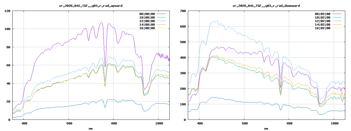
Task: Click the nm axis label under upward chart
Action: [x=91, y=128]
